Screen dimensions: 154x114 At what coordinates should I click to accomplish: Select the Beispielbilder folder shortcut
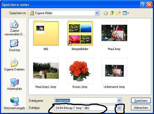point(80,35)
